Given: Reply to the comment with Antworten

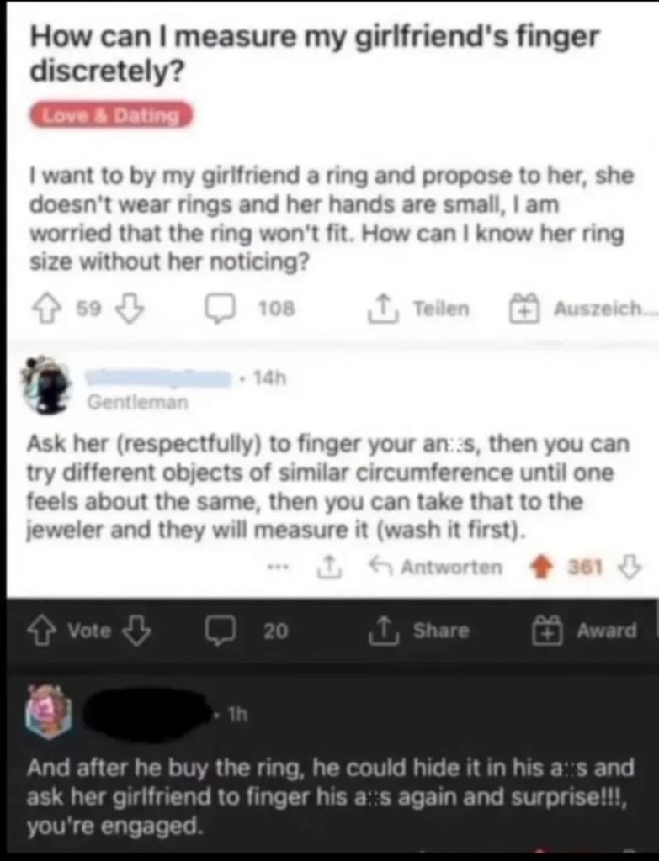Looking at the screenshot, I should coord(437,568).
